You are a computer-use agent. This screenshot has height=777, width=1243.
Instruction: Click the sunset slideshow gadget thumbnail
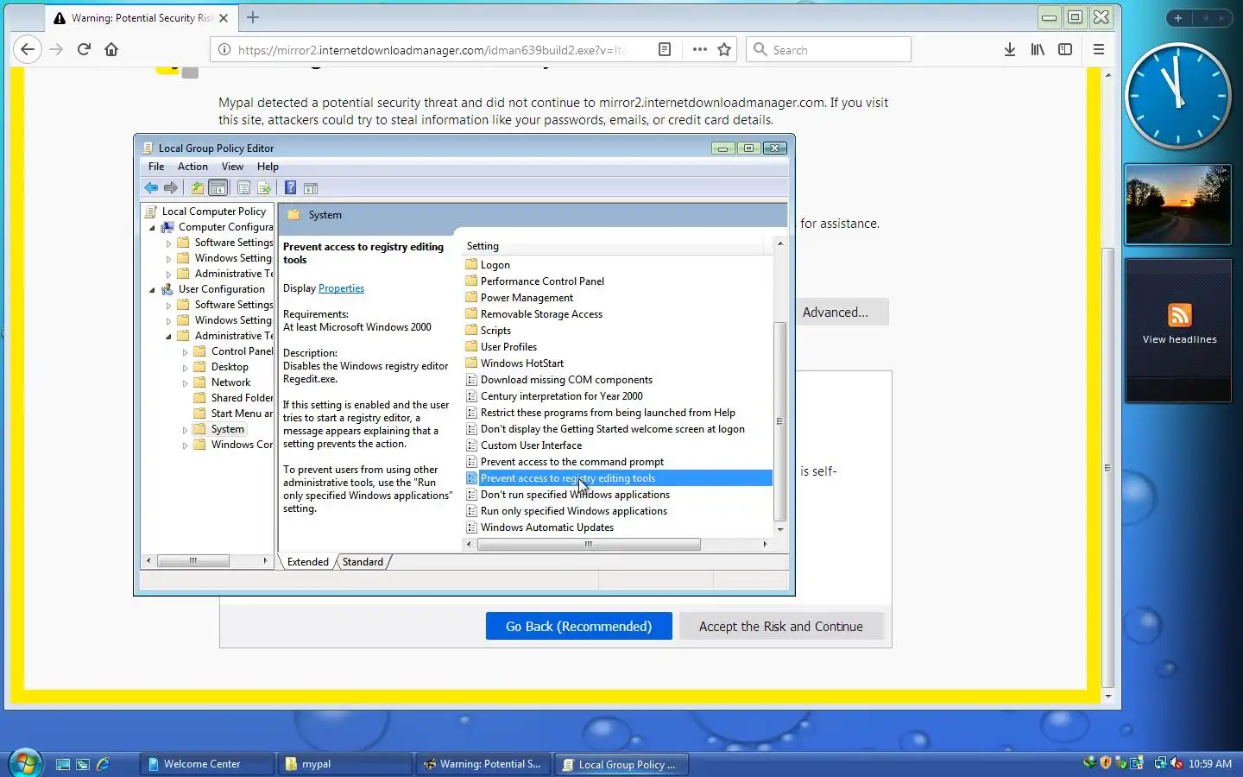[x=1178, y=205]
